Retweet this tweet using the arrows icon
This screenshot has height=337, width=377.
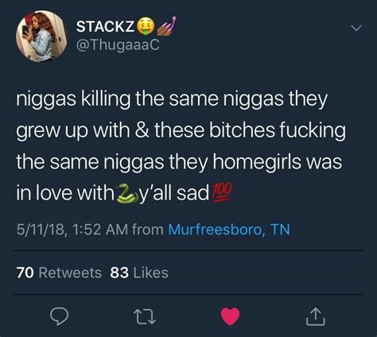point(145,317)
